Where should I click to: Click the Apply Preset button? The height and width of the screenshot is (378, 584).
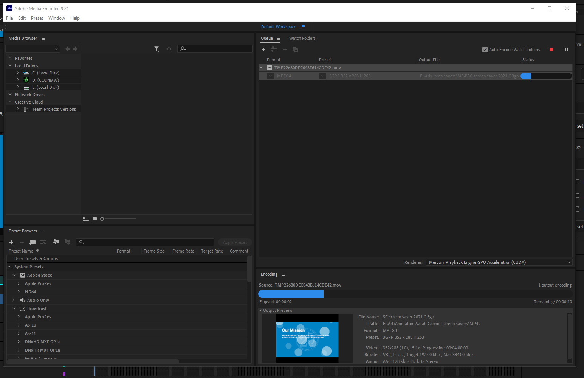[235, 242]
